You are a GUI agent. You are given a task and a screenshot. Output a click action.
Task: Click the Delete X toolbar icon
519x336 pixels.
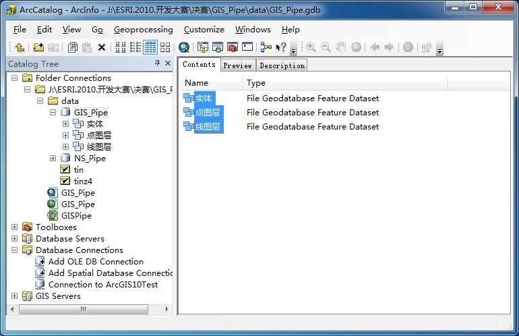(102, 47)
